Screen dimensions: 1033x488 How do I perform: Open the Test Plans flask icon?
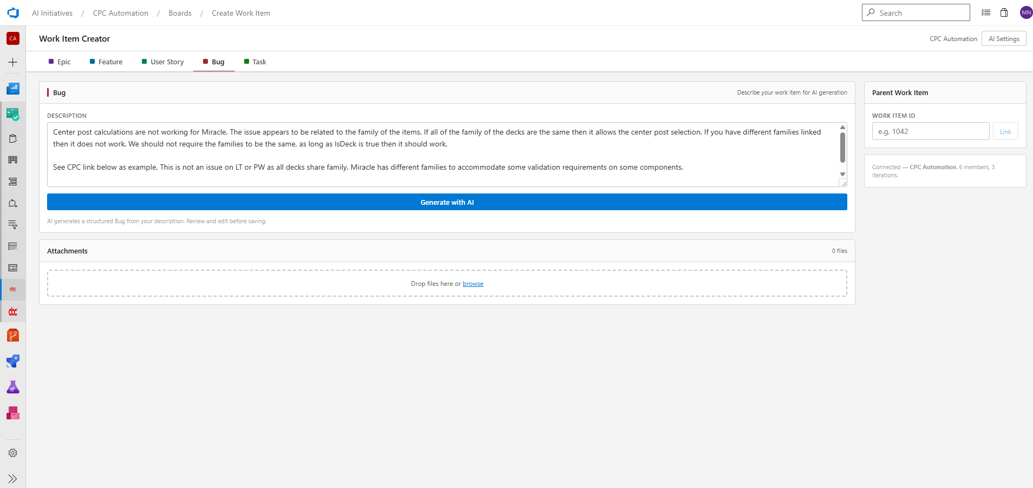click(13, 387)
